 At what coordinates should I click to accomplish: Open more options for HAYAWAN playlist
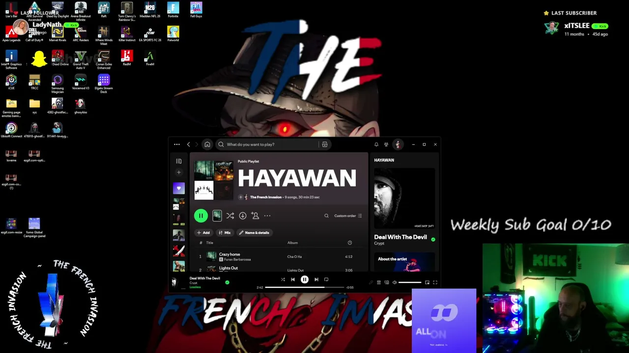tap(267, 216)
